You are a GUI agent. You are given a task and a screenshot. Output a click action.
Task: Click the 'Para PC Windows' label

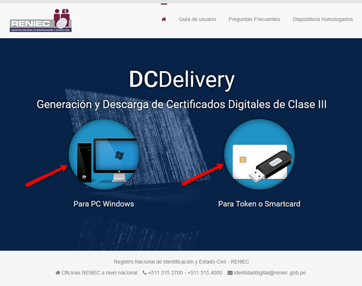pyautogui.click(x=104, y=204)
